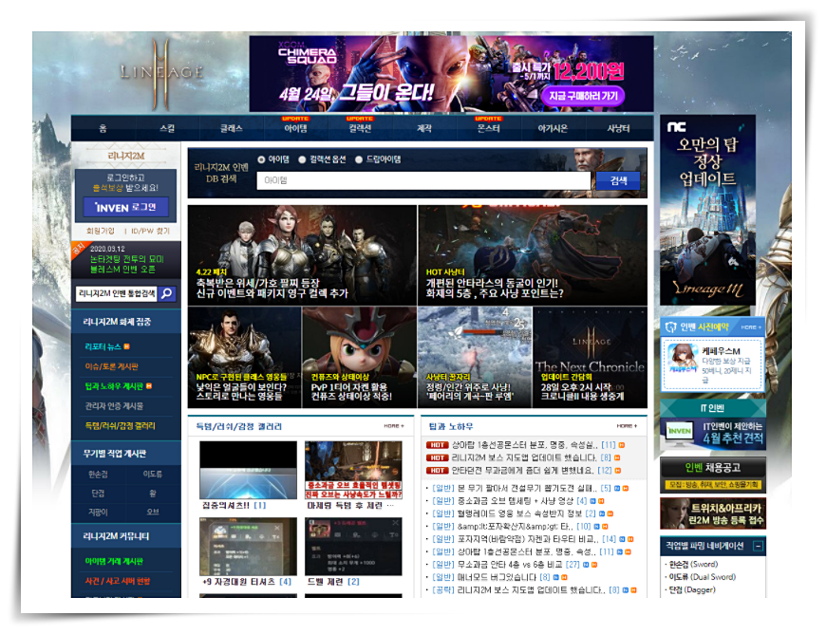Click the INVEN 로그인 button

coord(126,208)
